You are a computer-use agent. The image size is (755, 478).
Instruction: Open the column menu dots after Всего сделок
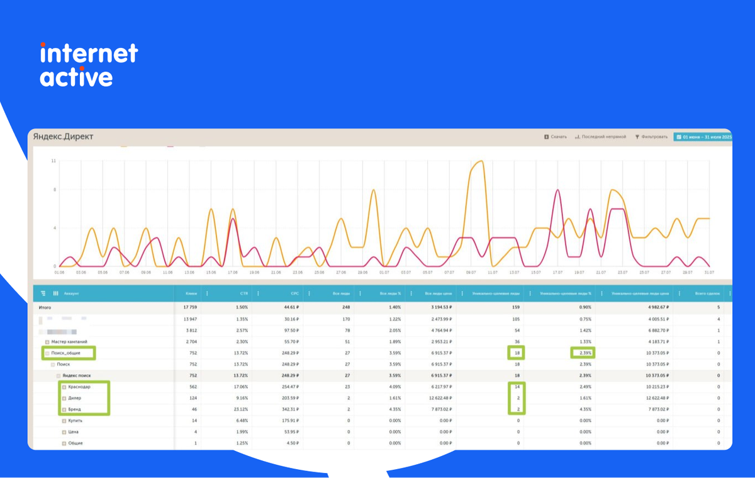729,293
